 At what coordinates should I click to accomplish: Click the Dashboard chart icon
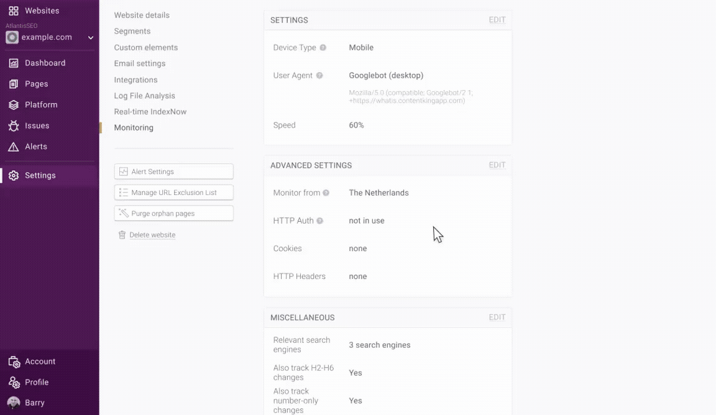click(13, 63)
